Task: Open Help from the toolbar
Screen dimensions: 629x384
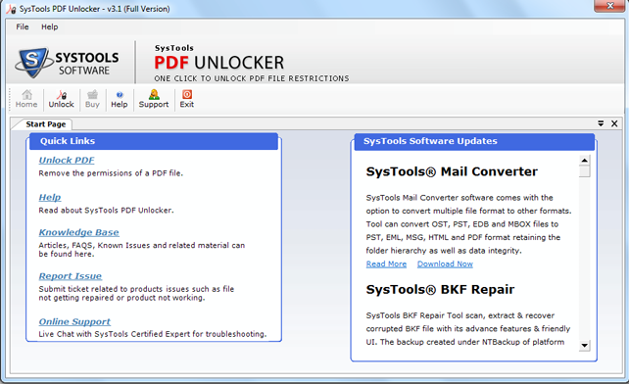Action: 120,99
